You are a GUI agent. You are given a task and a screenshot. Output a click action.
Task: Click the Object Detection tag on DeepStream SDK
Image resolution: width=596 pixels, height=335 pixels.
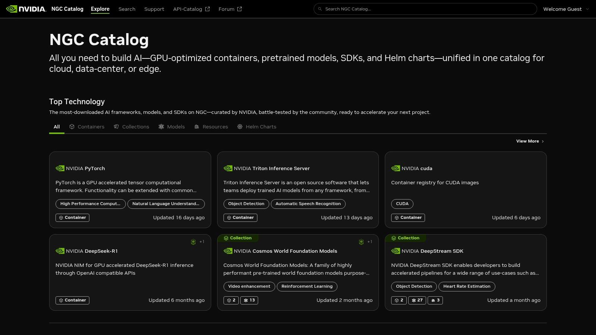[x=414, y=286]
